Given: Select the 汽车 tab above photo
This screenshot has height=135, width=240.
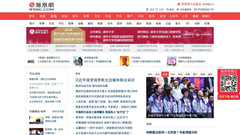Looking at the screenshot, I should [172, 74].
